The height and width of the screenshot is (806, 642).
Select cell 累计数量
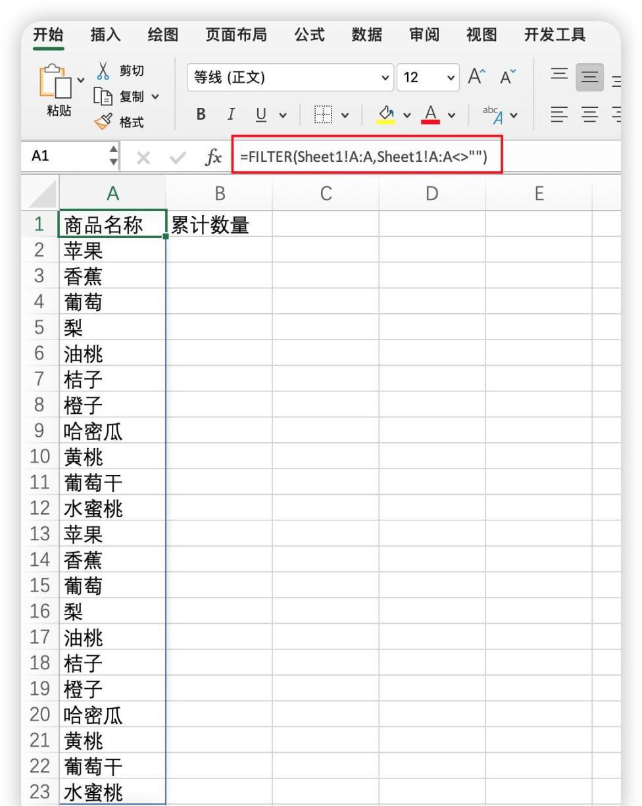coord(220,224)
